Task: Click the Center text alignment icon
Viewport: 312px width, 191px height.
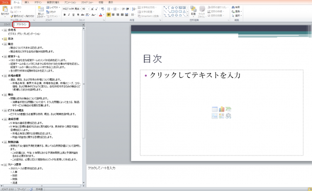Action: 113,15
